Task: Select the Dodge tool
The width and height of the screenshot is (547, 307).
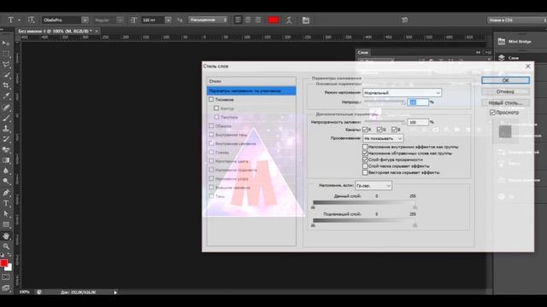Action: coord(6,181)
